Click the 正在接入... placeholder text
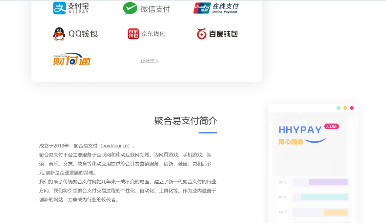The width and height of the screenshot is (386, 223). click(x=152, y=61)
